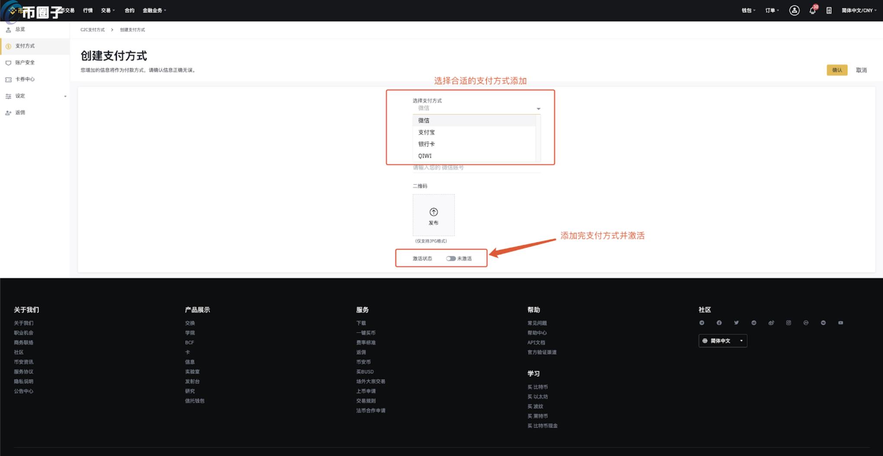Viewport: 883px width, 456px height.
Task: Open the user account profile icon
Action: coord(794,10)
